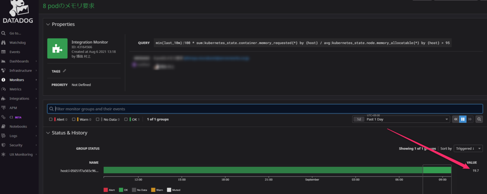Focus the Filter monitor groups input
487x194 pixels.
(x=265, y=109)
